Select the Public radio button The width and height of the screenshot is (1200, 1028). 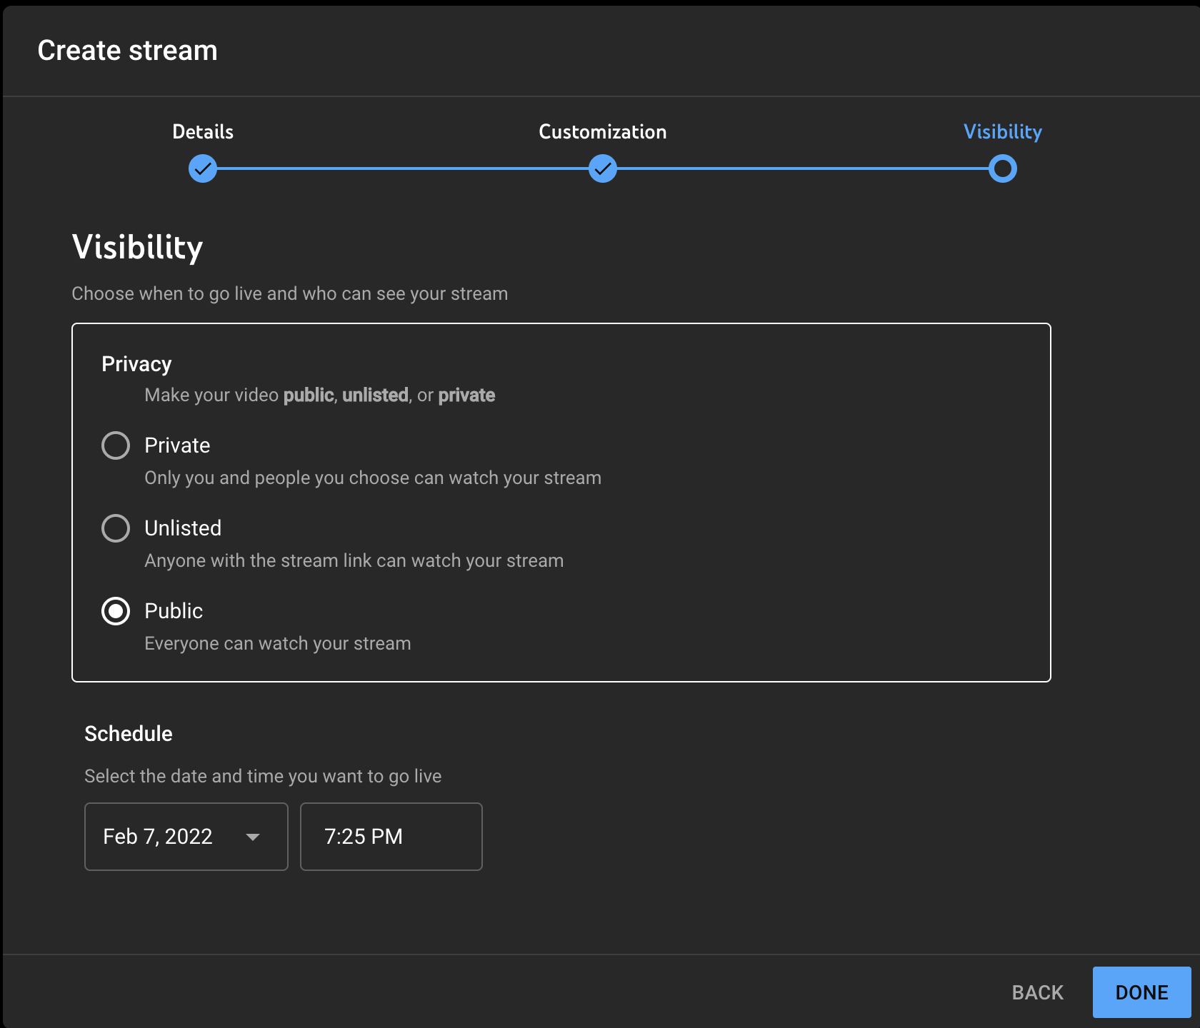(x=116, y=611)
